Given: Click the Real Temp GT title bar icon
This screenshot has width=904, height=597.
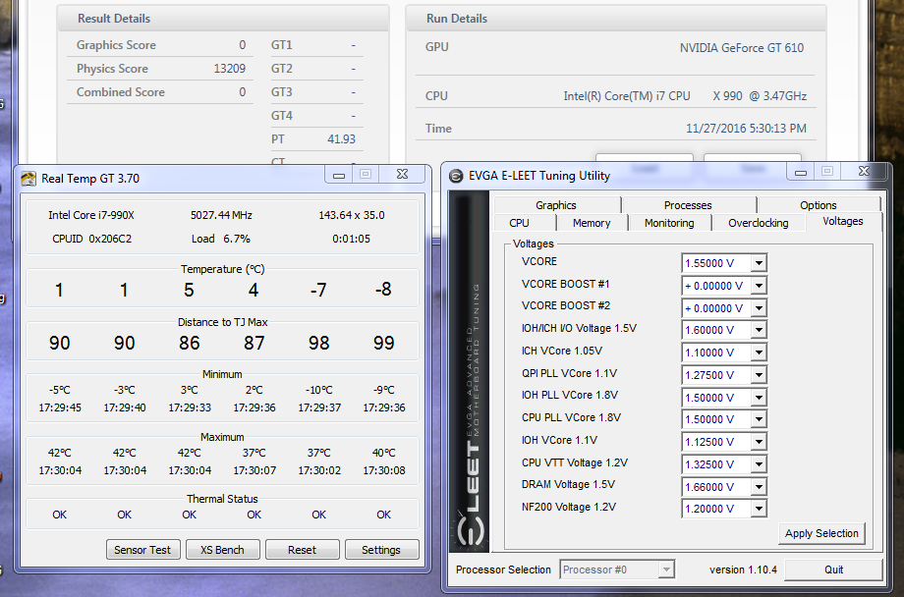Looking at the screenshot, I should 28,179.
